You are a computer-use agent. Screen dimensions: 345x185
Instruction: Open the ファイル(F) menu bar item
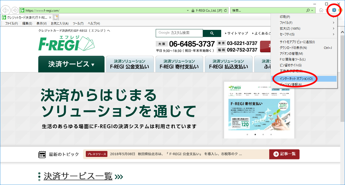point(11,24)
